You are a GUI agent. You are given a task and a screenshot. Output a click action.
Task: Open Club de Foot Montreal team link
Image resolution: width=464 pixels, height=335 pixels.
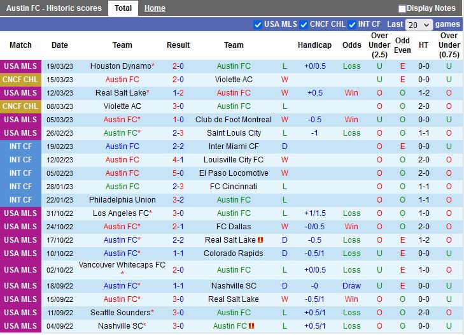234,119
